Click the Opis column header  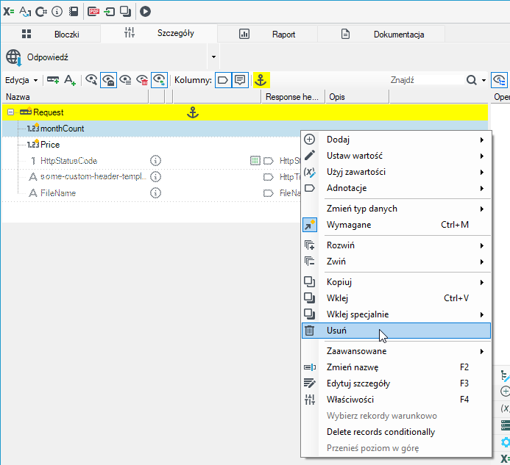(358, 97)
